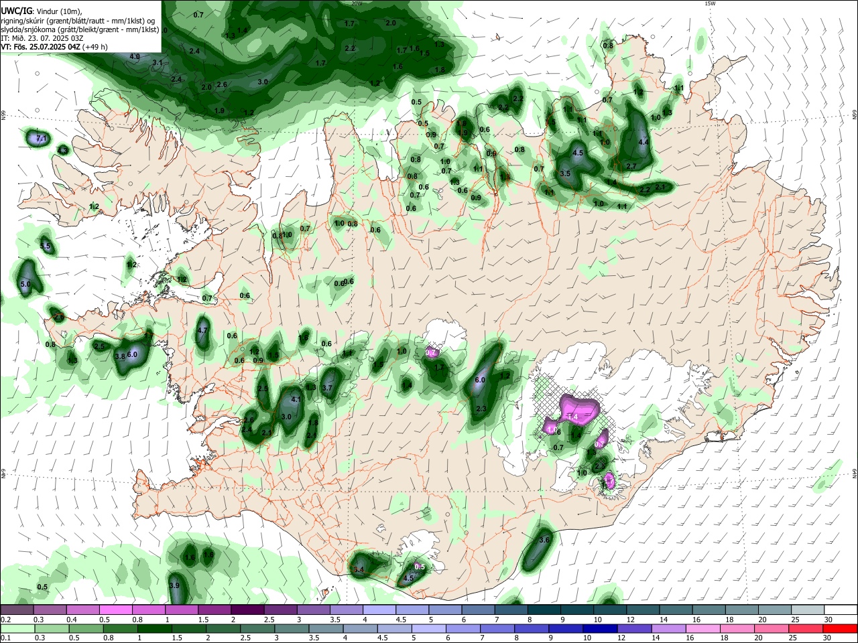Click the 3.6 precipitation value

544,540
